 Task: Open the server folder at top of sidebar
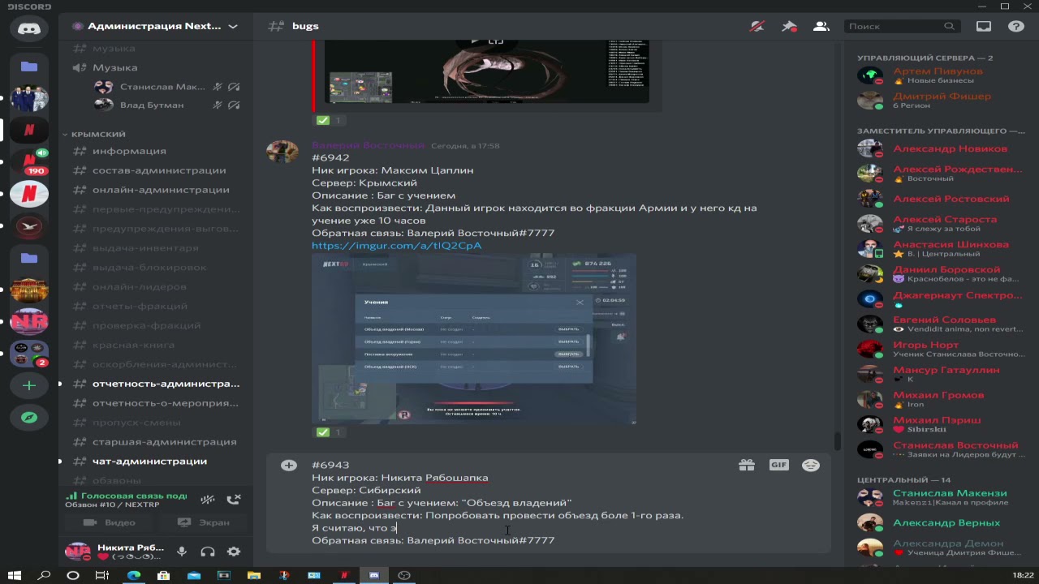(x=29, y=67)
